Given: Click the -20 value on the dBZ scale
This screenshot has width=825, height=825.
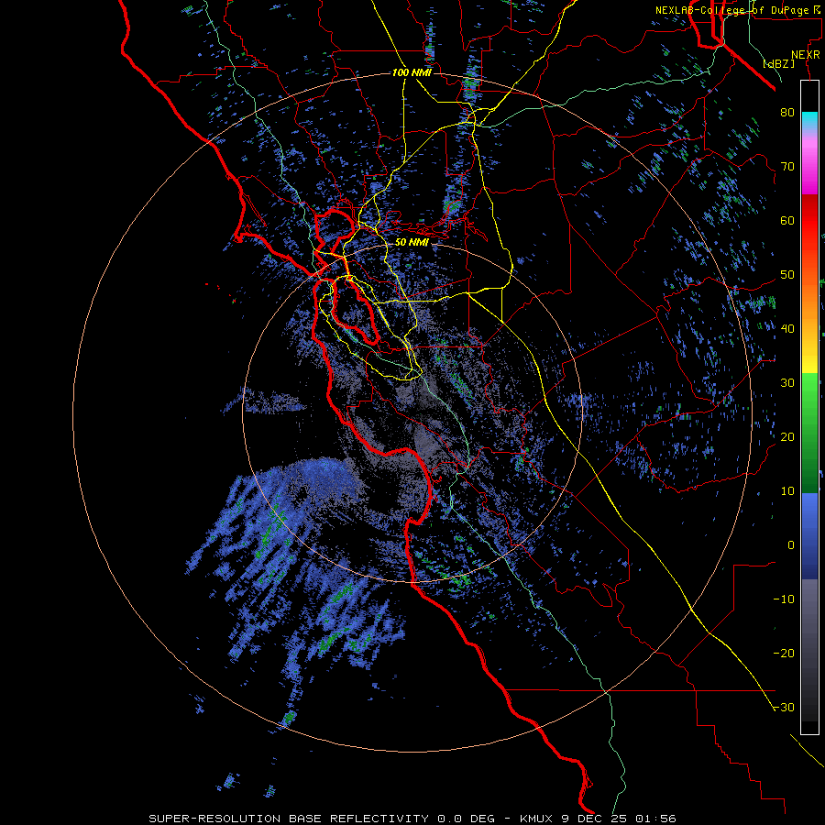Looking at the screenshot, I should [x=784, y=654].
